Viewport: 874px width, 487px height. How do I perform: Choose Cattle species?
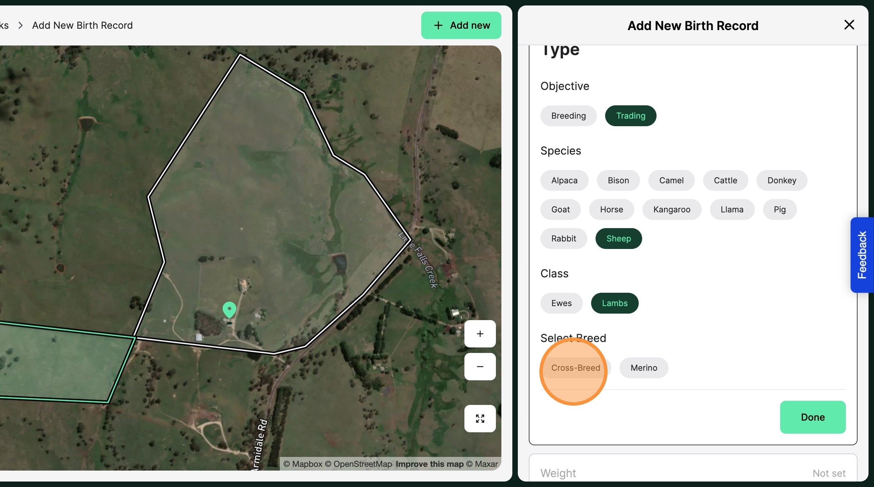[725, 181]
